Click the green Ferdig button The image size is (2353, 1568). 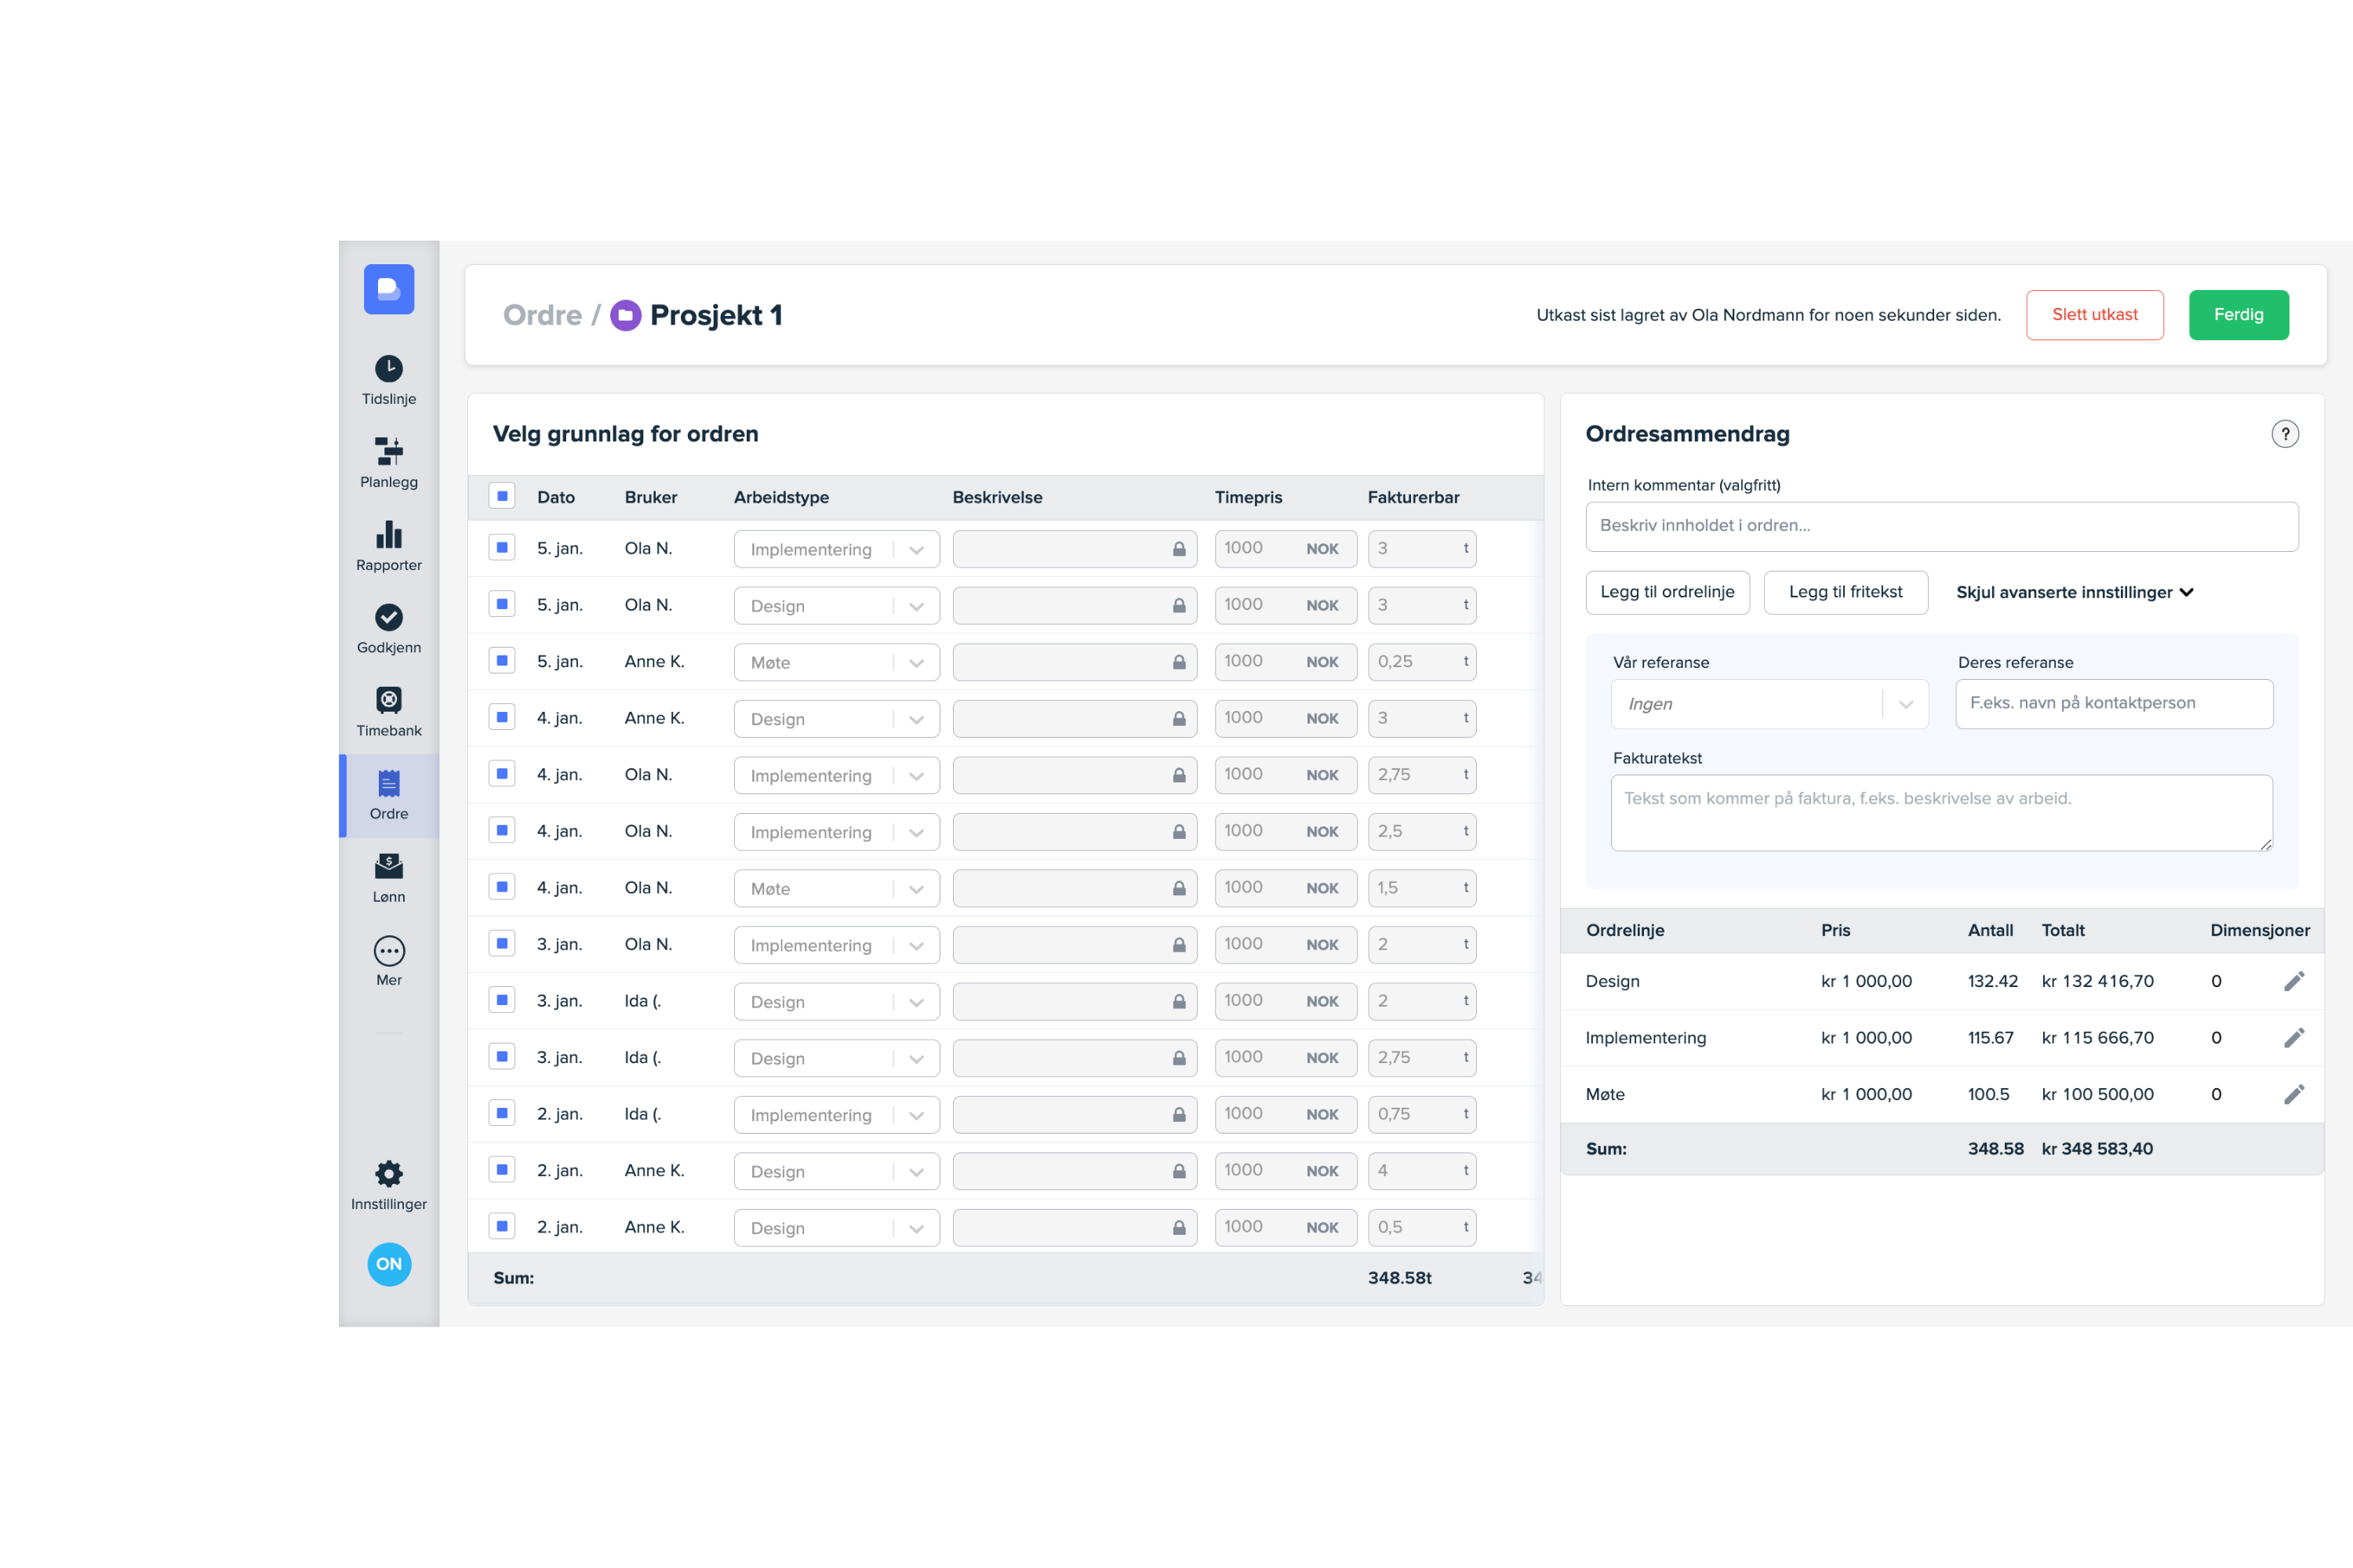[x=2238, y=315]
